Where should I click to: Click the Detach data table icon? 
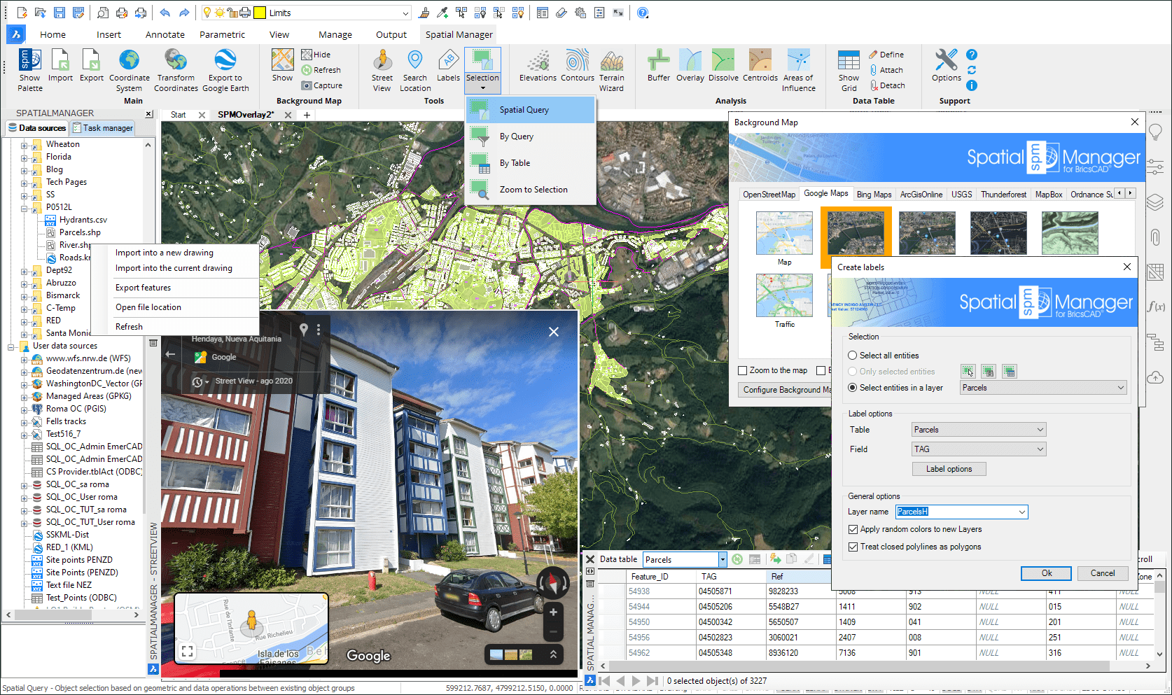click(887, 85)
